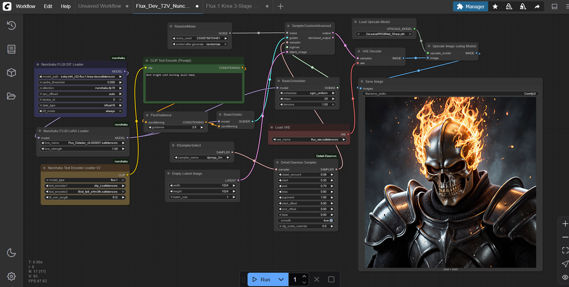Image resolution: width=569 pixels, height=287 pixels.
Task: Increase batch count with up stepper arrow
Action: [305, 276]
